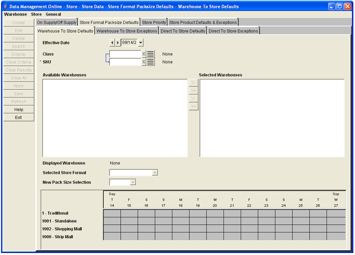Select Warehouse To Store Defaults subtab
Screen dimensions: 355x255
[x=65, y=31]
